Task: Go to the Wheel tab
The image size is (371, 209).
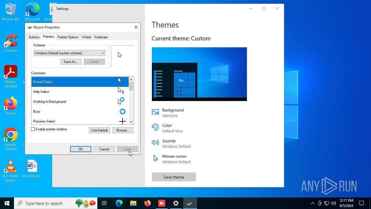Action: (x=86, y=37)
